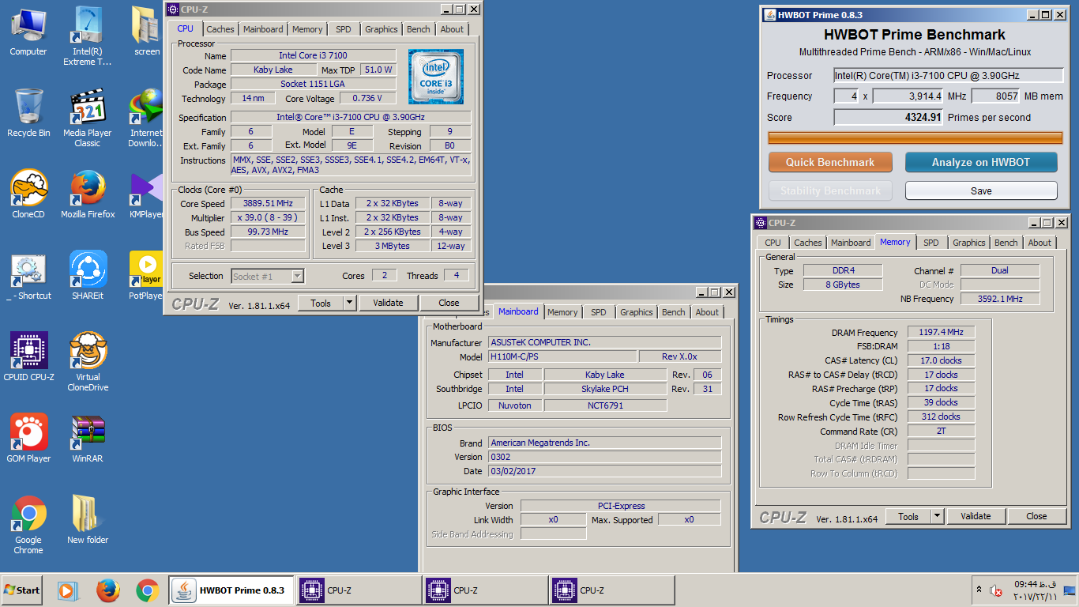The width and height of the screenshot is (1079, 607).
Task: Click the Core Speed value 3889.51 MHz
Action: [268, 203]
